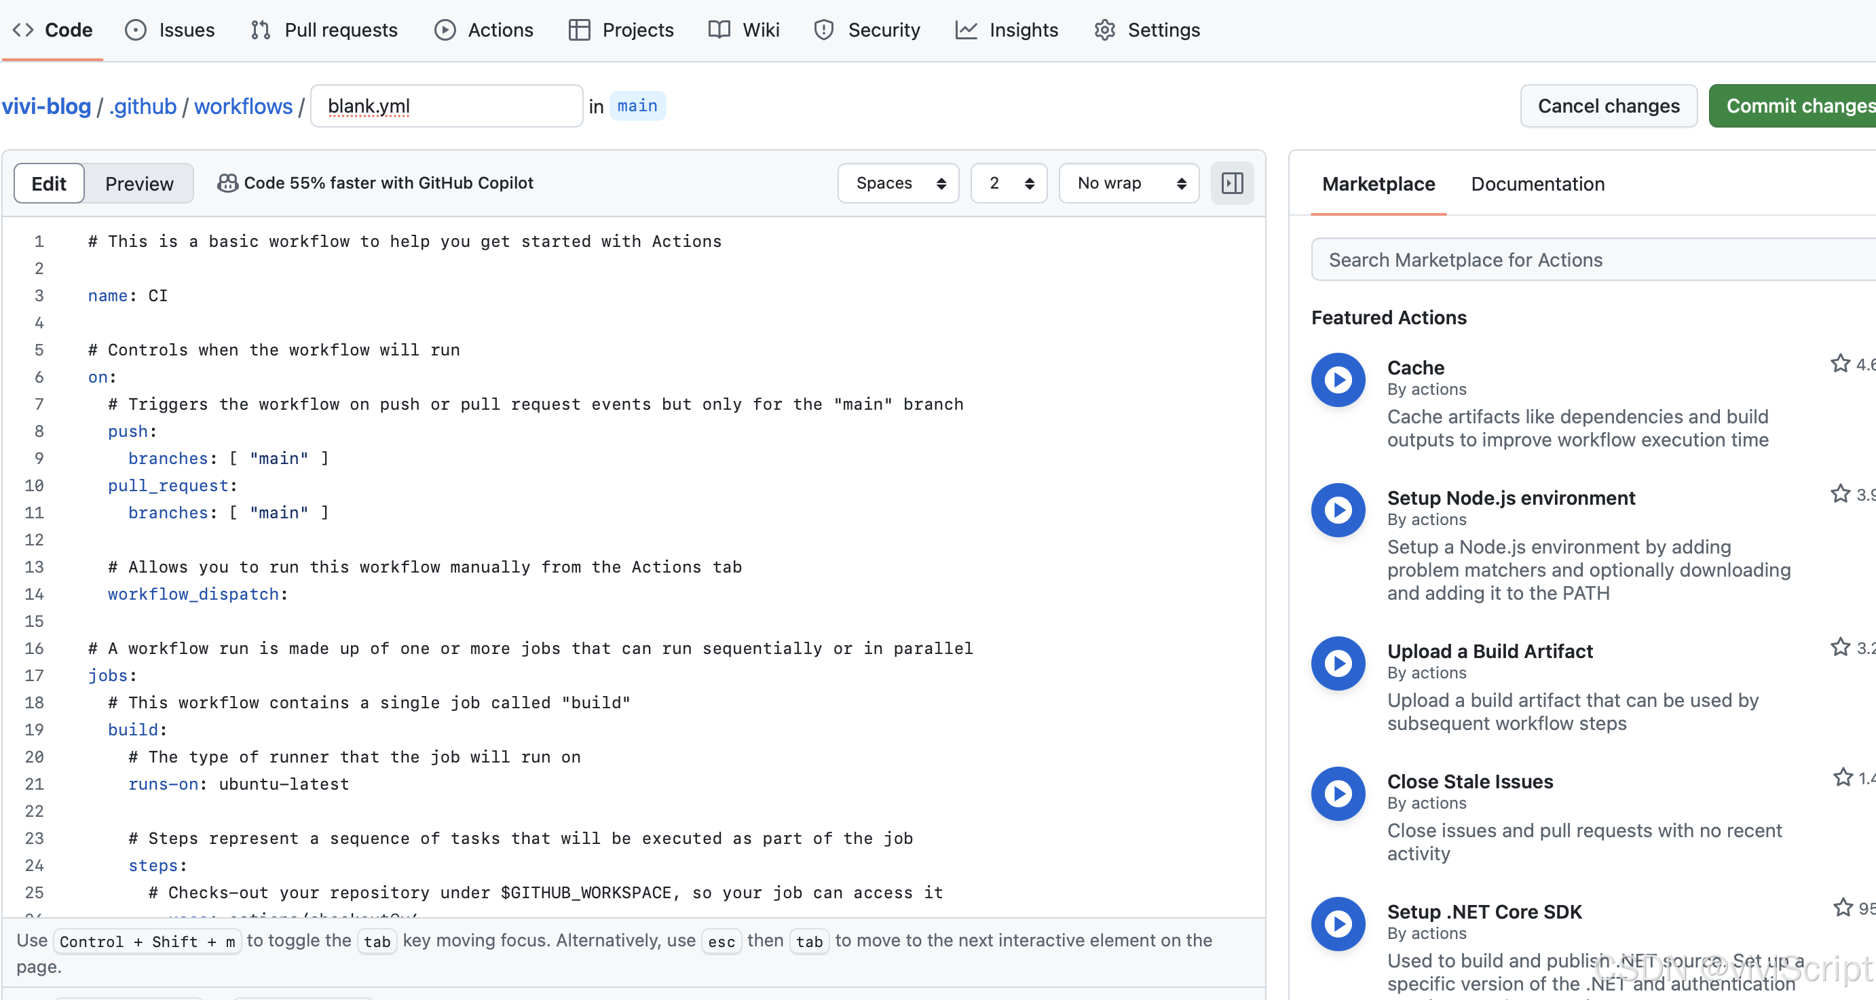1876x1000 pixels.
Task: Click the Security shield icon
Action: 824,30
